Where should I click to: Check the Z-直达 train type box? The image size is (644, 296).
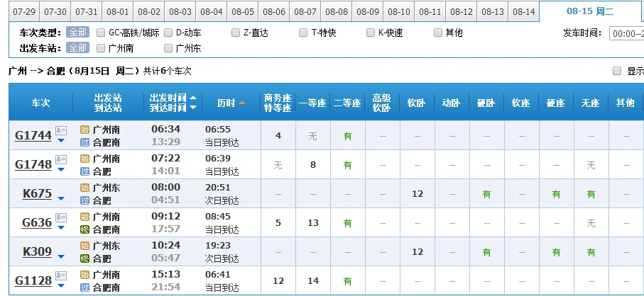(235, 33)
